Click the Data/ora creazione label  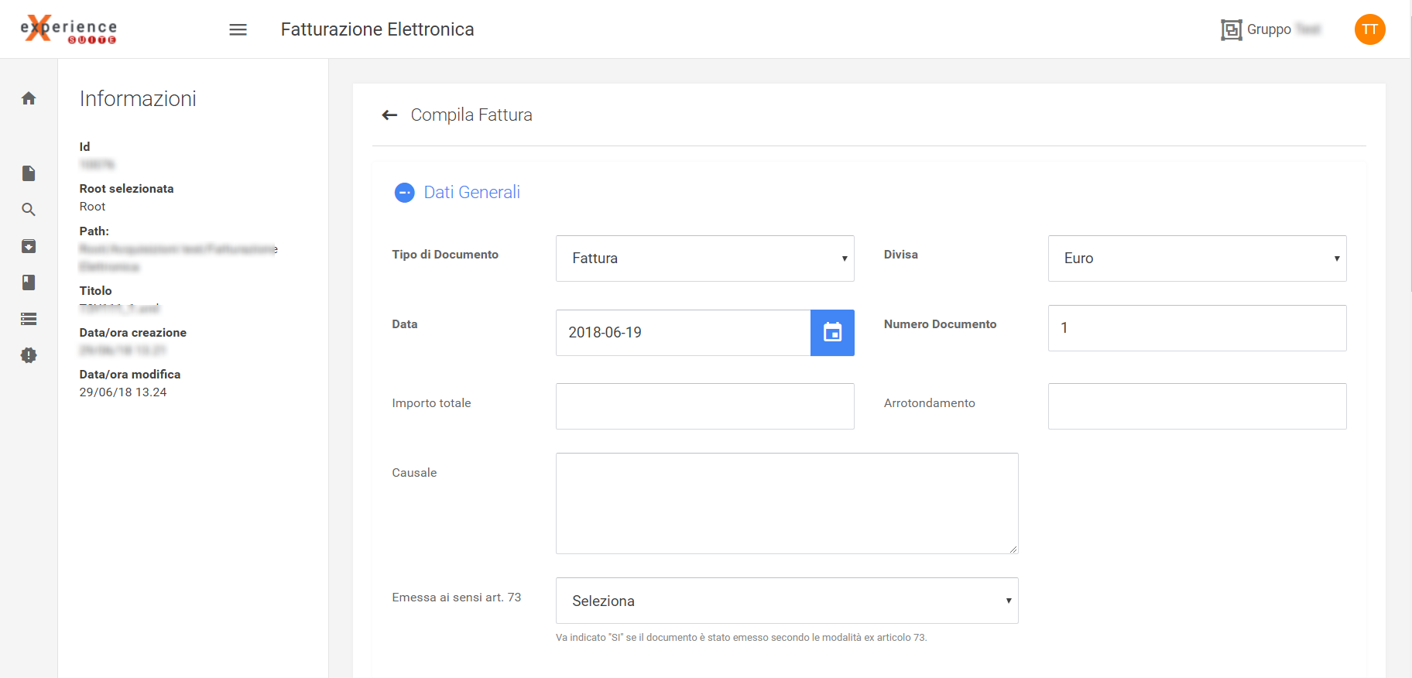click(133, 333)
